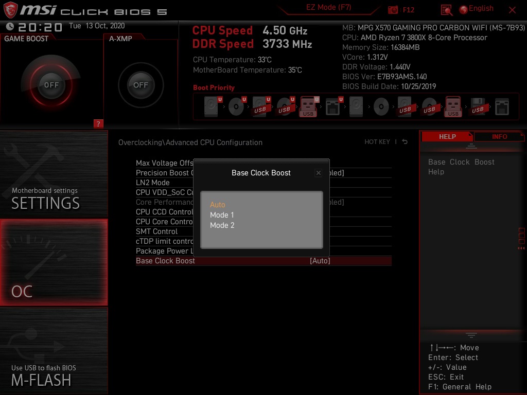
Task: Select the legacy CD/DVD boot icon
Action: [381, 107]
